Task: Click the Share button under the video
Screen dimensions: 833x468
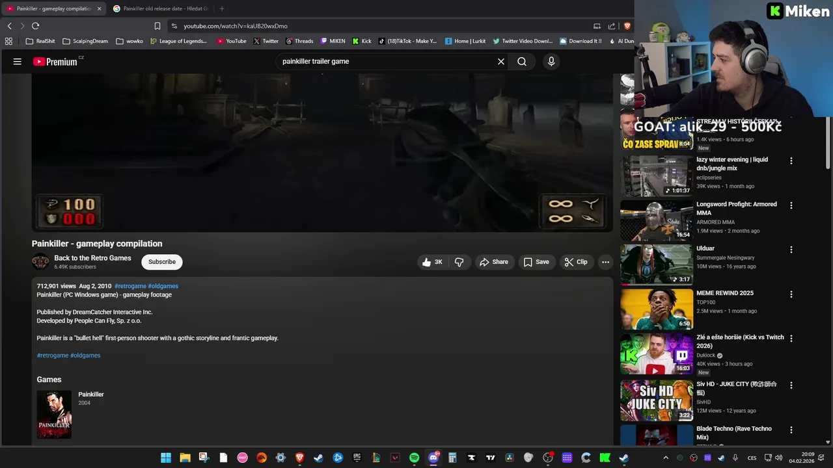Action: point(494,262)
